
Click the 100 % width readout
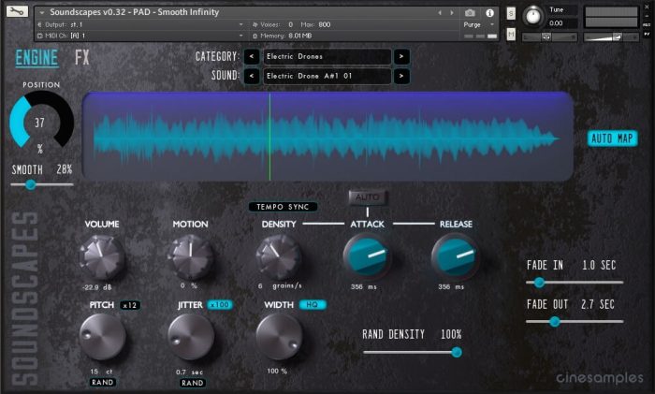click(x=277, y=371)
